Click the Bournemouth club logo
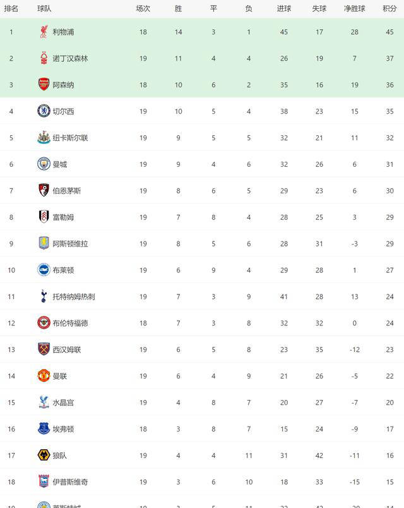Image resolution: width=404 pixels, height=508 pixels. [x=44, y=191]
